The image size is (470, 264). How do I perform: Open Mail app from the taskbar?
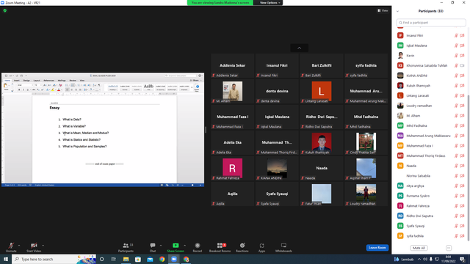click(x=150, y=259)
